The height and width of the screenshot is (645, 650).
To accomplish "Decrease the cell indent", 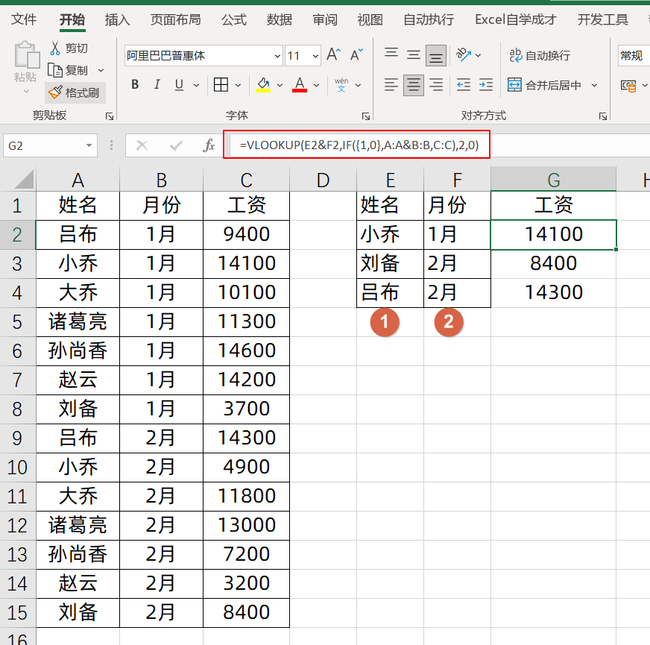I will (463, 84).
